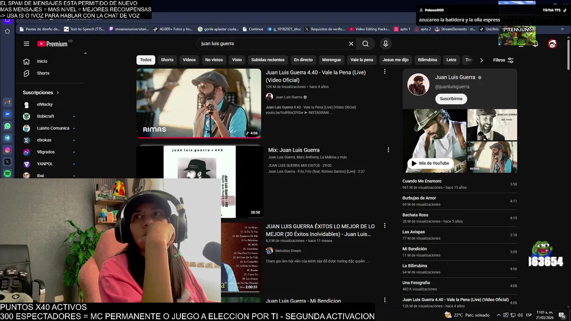Run the search with the magnifier button

click(x=365, y=44)
